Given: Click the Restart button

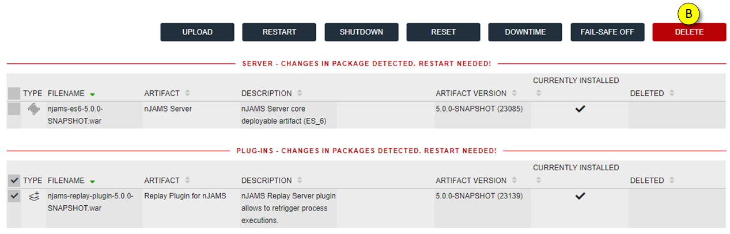Looking at the screenshot, I should pyautogui.click(x=279, y=32).
